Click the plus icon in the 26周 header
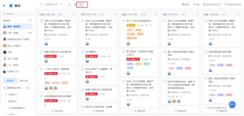Screen dimensions: 244x116 click(x=74, y=14)
